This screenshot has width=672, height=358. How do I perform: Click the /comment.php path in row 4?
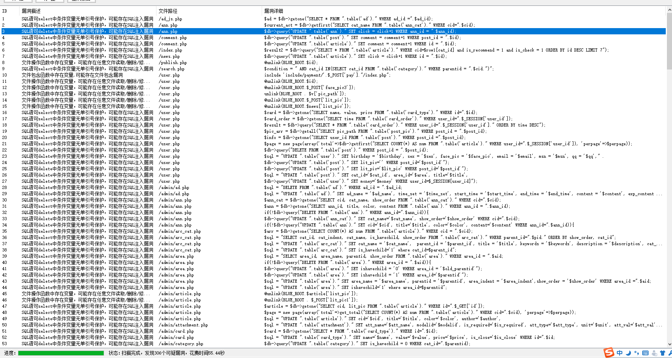coord(172,37)
